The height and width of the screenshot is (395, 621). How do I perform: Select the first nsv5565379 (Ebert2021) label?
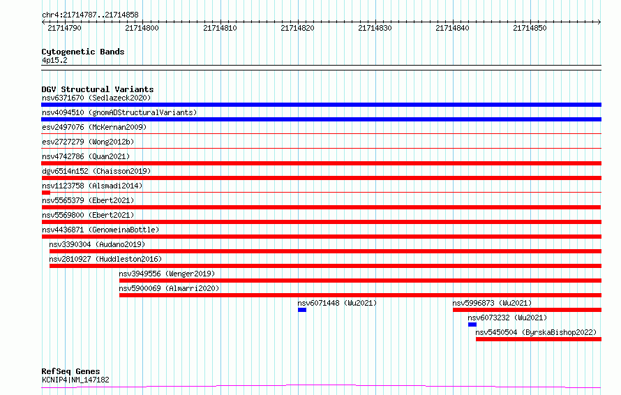pyautogui.click(x=88, y=200)
